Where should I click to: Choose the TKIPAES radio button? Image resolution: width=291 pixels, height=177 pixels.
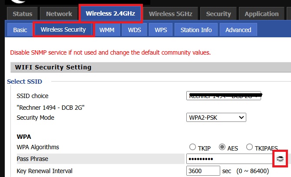click(249, 147)
